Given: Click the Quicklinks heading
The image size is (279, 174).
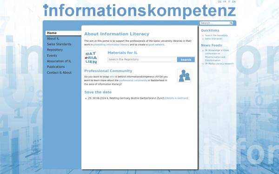Looking at the screenshot, I should 210,31.
